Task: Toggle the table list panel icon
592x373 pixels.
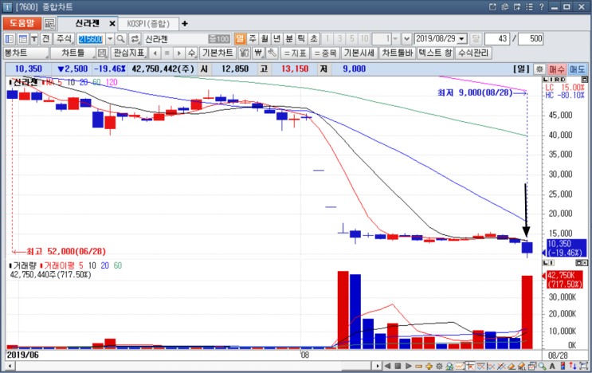Action: pos(22,39)
